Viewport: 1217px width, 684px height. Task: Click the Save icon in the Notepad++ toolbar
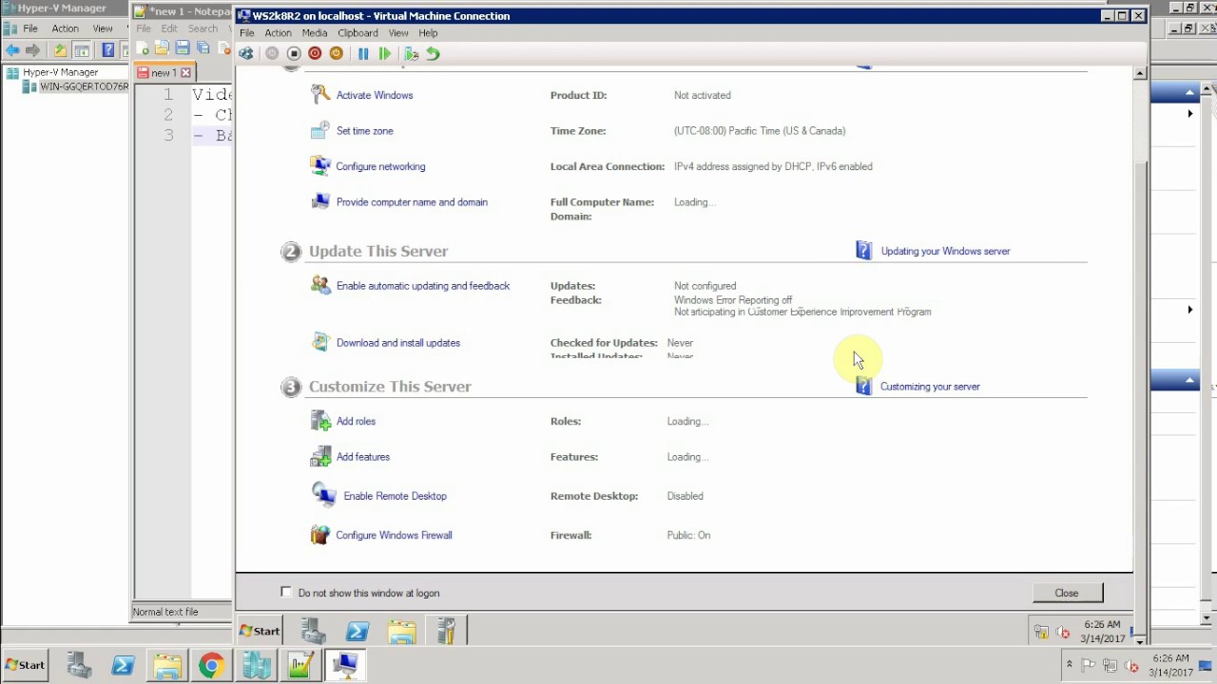pos(182,48)
